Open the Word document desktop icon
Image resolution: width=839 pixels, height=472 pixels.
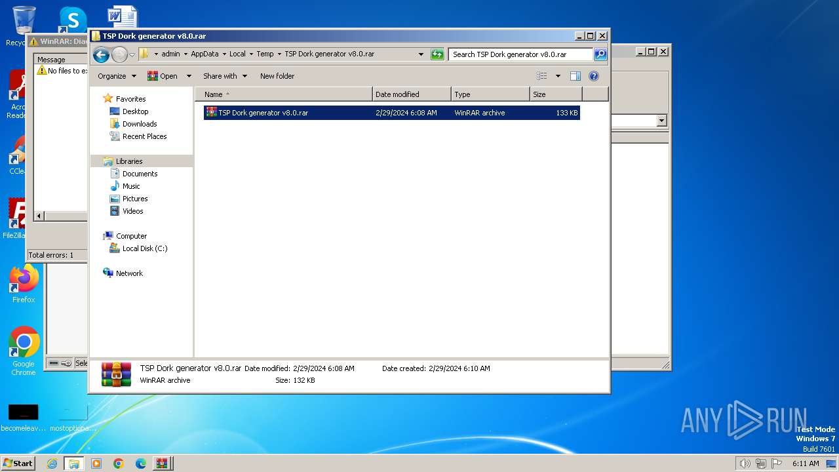click(x=123, y=17)
